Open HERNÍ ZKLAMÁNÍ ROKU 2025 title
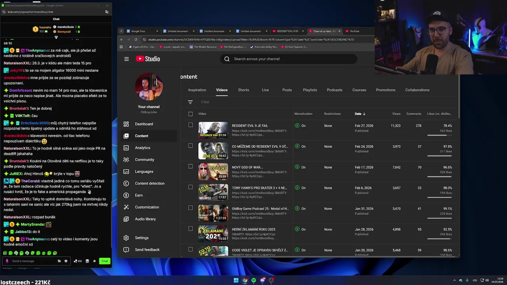This screenshot has height=285, width=507. tap(253, 230)
